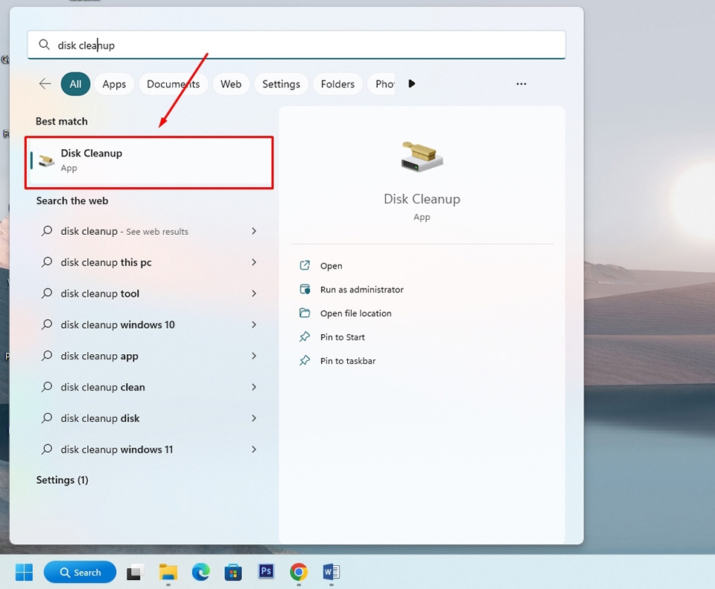Open Task View on the taskbar
The image size is (715, 589).
click(135, 572)
